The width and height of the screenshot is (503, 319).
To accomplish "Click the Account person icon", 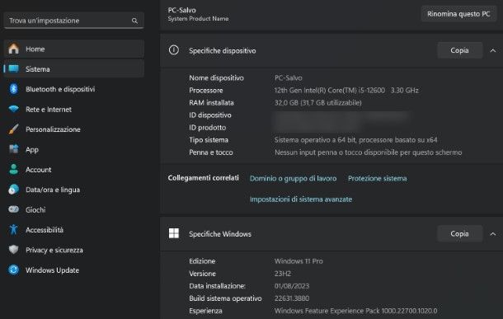I will pyautogui.click(x=13, y=169).
